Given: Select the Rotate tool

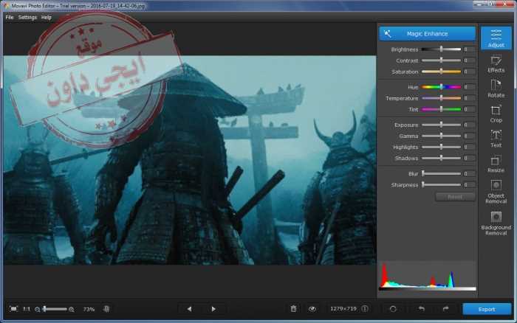Looking at the screenshot, I should (x=496, y=88).
